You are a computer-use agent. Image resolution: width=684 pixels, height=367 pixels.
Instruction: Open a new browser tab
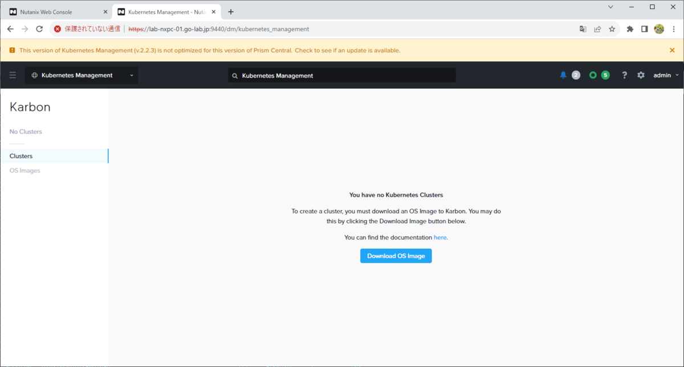tap(231, 12)
